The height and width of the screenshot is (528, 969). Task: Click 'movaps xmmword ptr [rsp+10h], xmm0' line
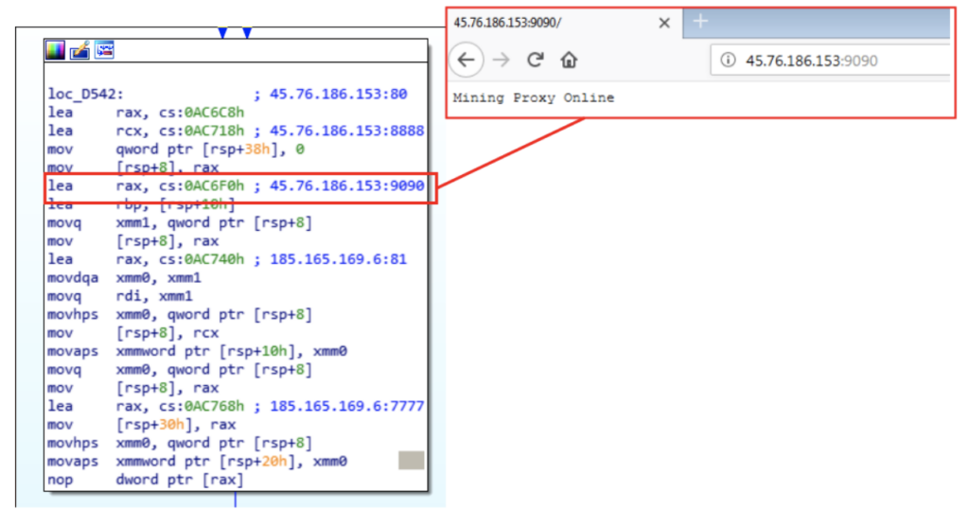click(197, 351)
